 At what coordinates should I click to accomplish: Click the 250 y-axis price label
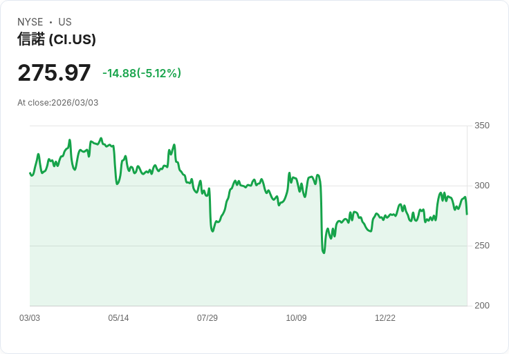pos(482,246)
